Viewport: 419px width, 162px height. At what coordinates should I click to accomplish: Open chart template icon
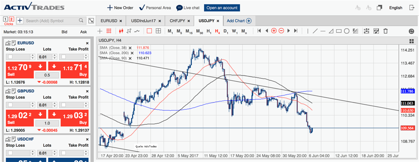tap(376, 31)
